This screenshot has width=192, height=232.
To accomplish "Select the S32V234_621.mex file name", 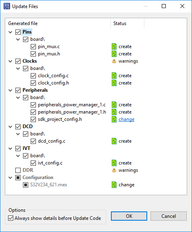I will tap(49, 185).
